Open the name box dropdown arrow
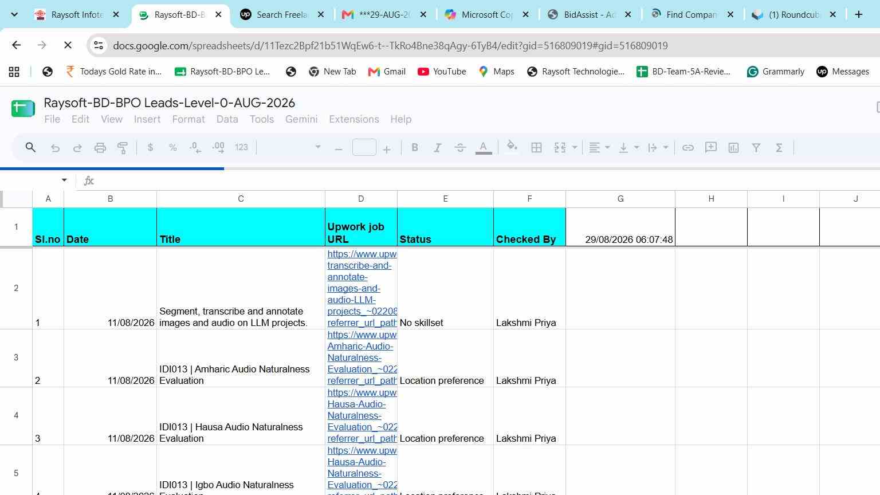 [64, 180]
